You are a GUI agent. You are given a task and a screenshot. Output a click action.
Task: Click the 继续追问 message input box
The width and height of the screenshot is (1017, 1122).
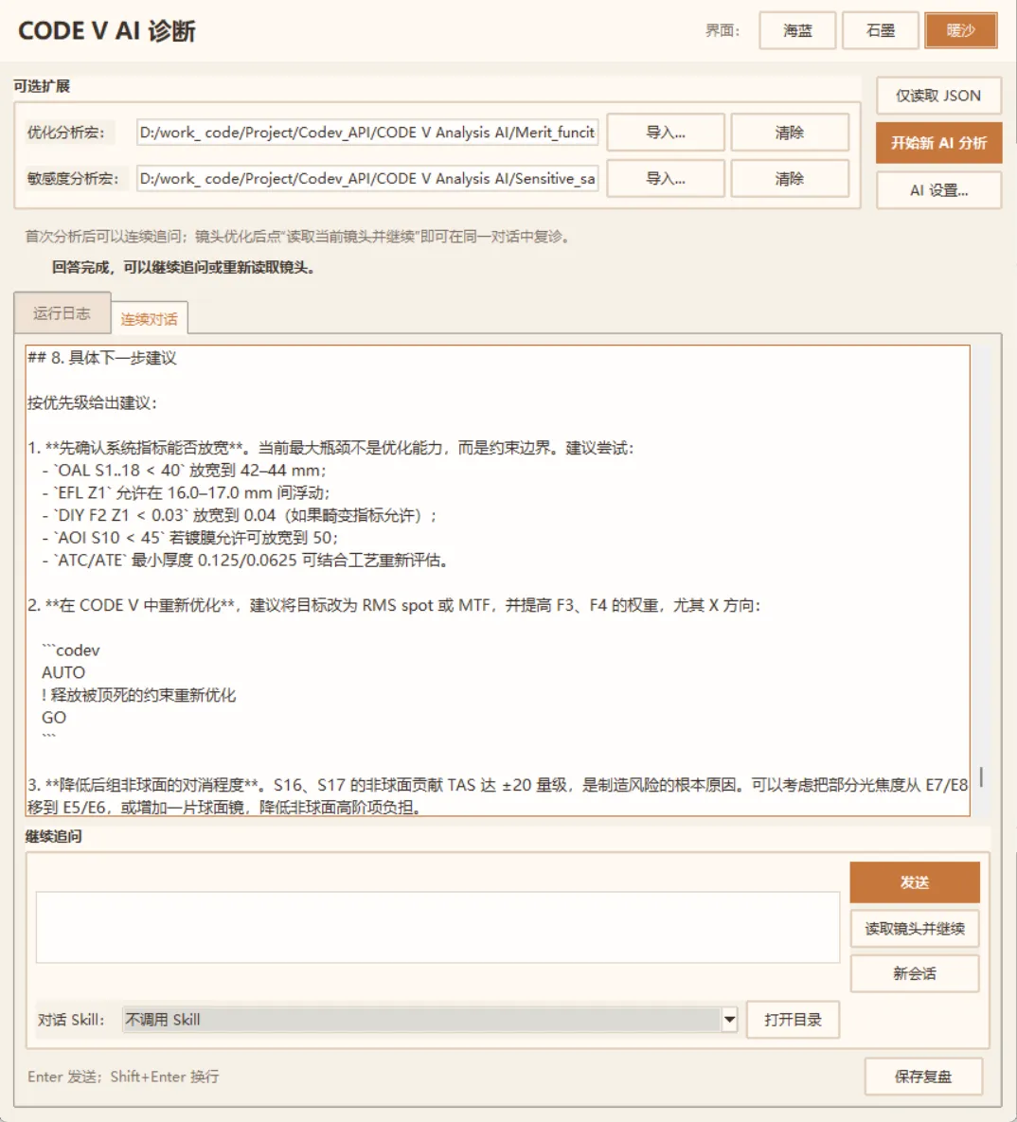tap(437, 927)
